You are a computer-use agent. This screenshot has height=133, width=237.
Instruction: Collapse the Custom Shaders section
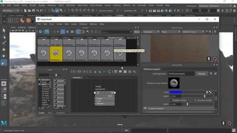click(x=145, y=108)
